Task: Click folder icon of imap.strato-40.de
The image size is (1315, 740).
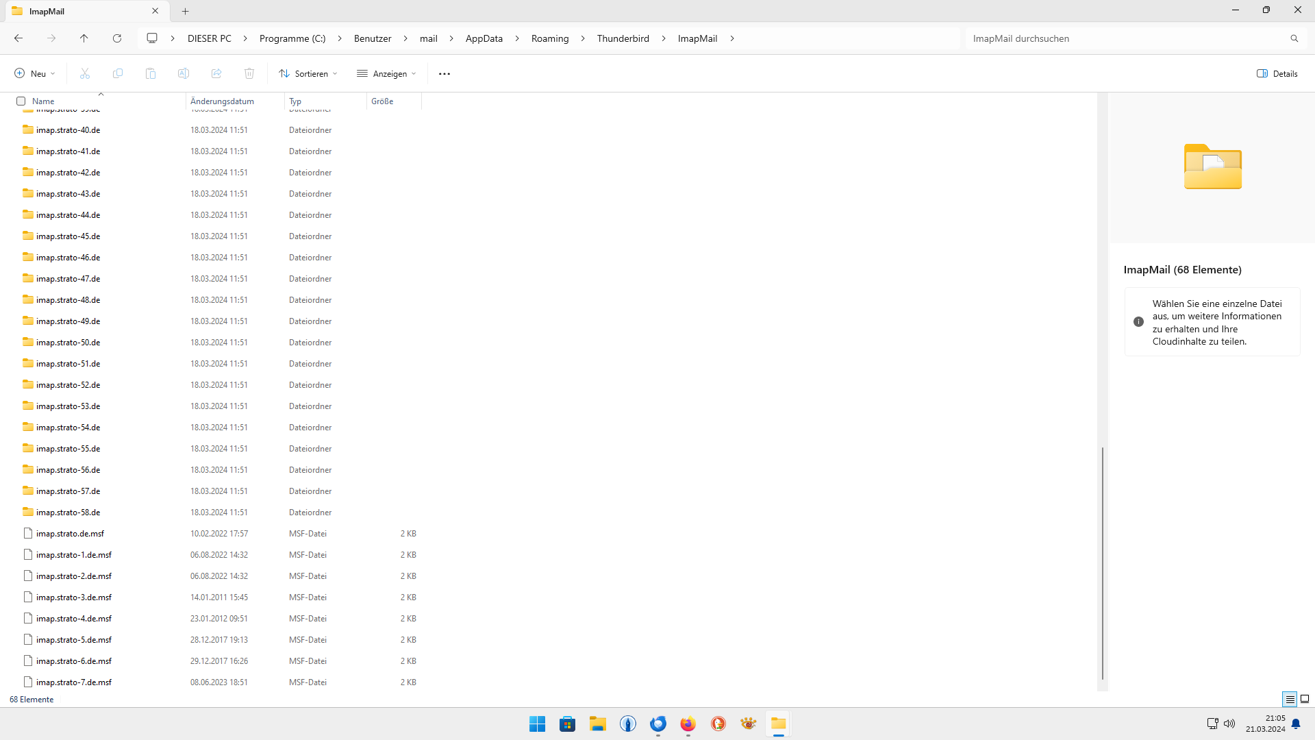Action: pyautogui.click(x=28, y=129)
